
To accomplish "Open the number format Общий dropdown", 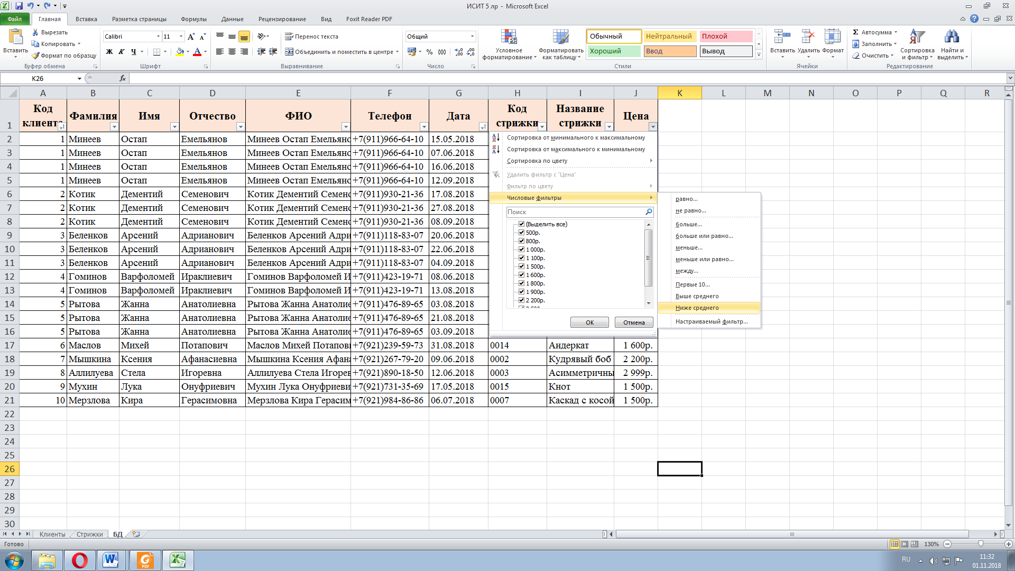I will click(472, 36).
